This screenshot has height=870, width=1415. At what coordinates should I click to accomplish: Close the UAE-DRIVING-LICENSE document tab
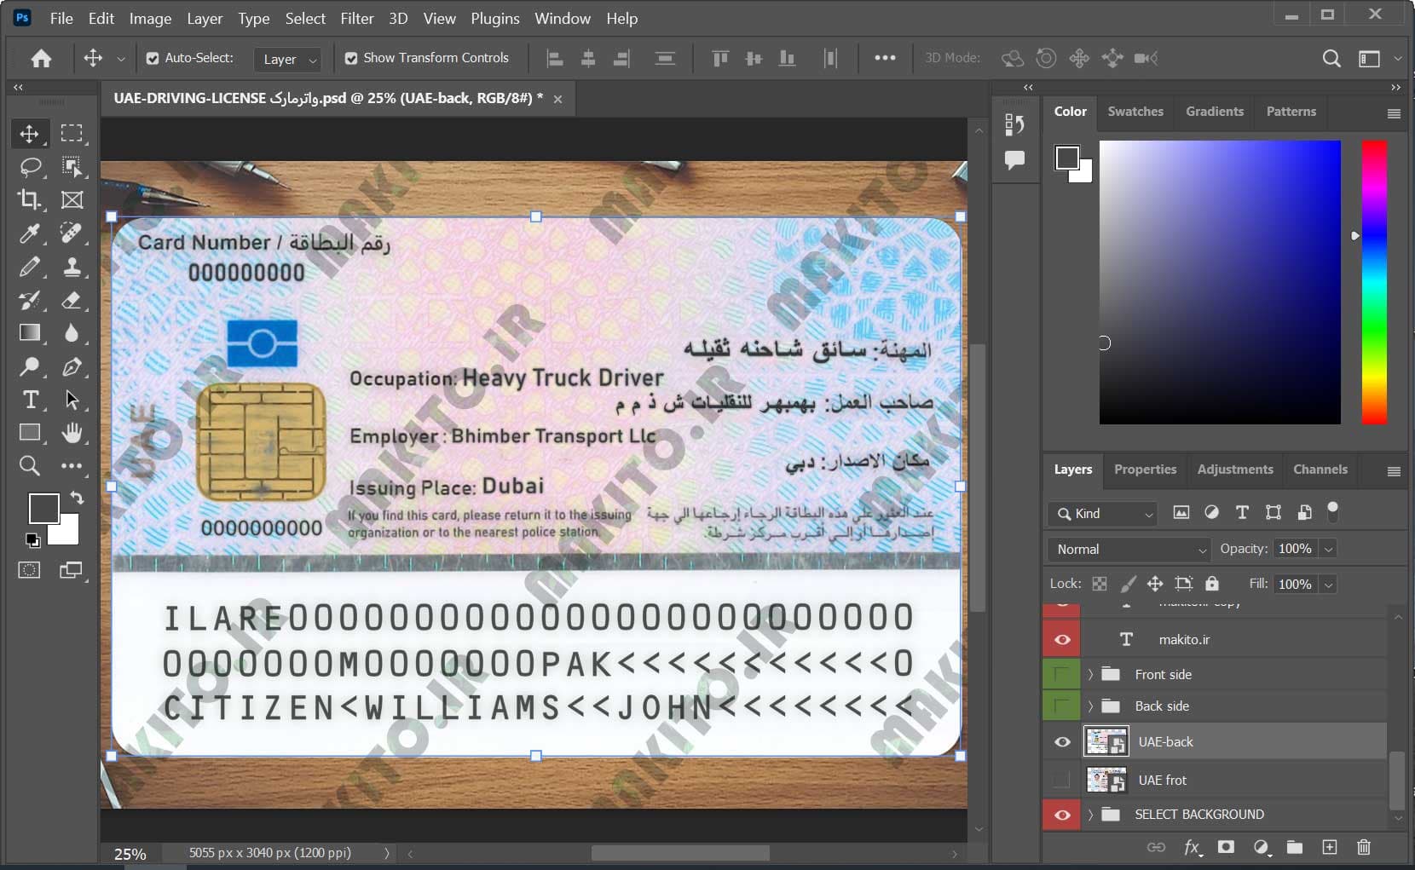pyautogui.click(x=557, y=99)
